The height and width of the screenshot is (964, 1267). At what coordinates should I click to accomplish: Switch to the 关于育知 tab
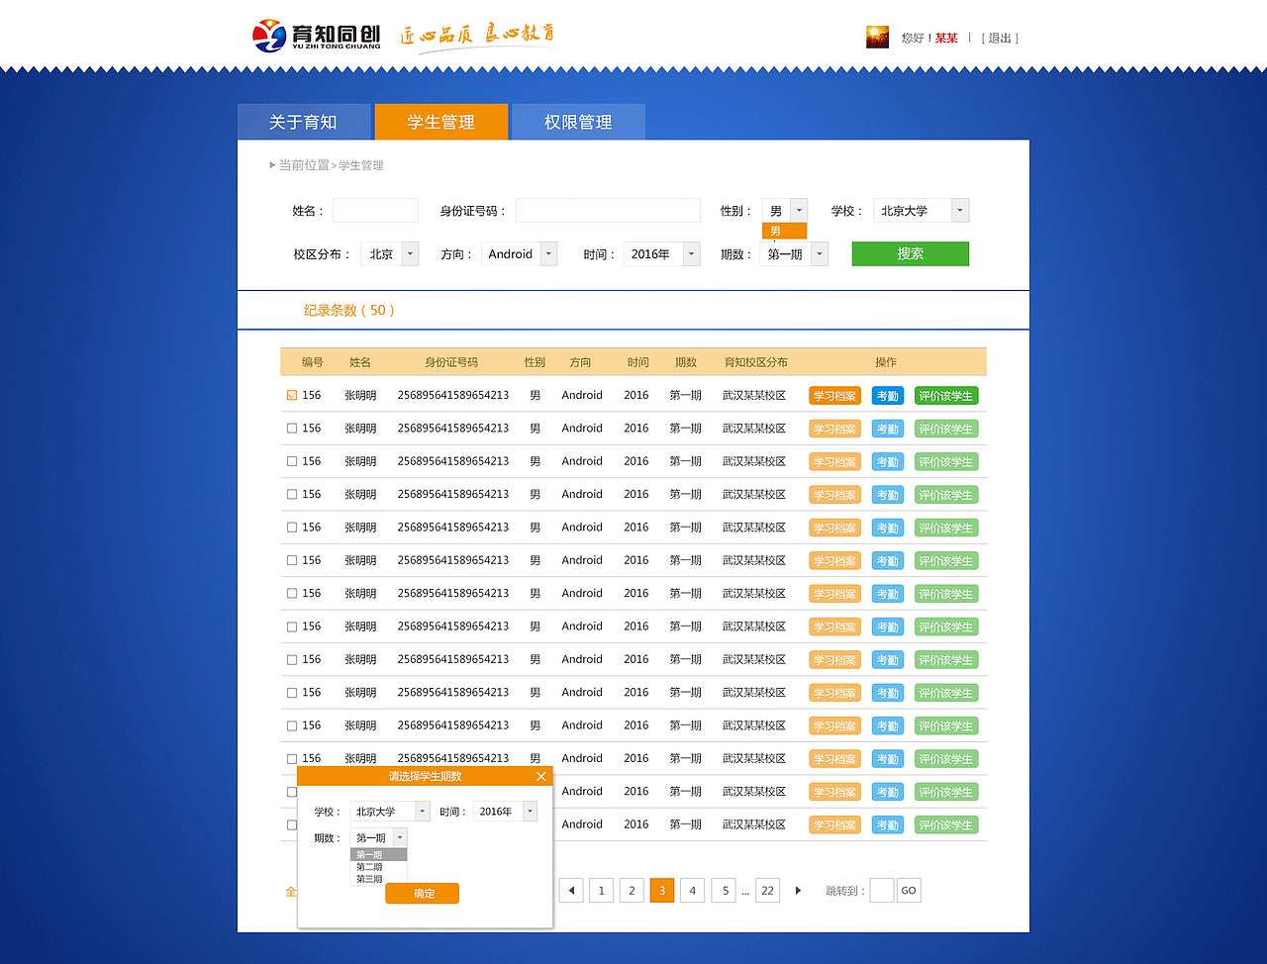tap(304, 122)
